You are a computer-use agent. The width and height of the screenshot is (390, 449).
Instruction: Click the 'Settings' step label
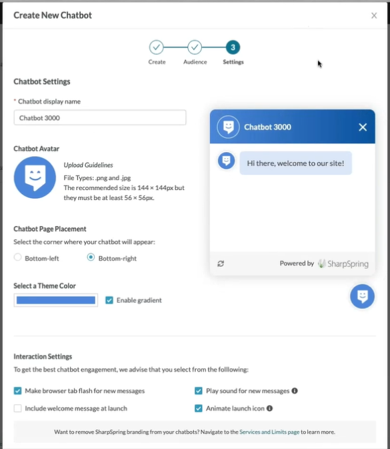[x=233, y=62]
